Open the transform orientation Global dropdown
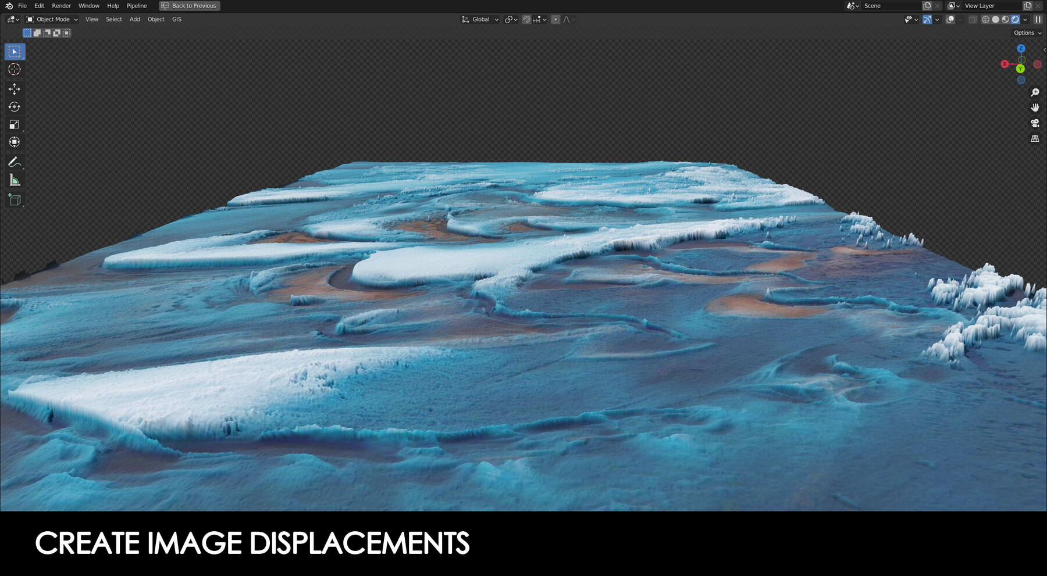This screenshot has height=576, width=1047. (480, 19)
